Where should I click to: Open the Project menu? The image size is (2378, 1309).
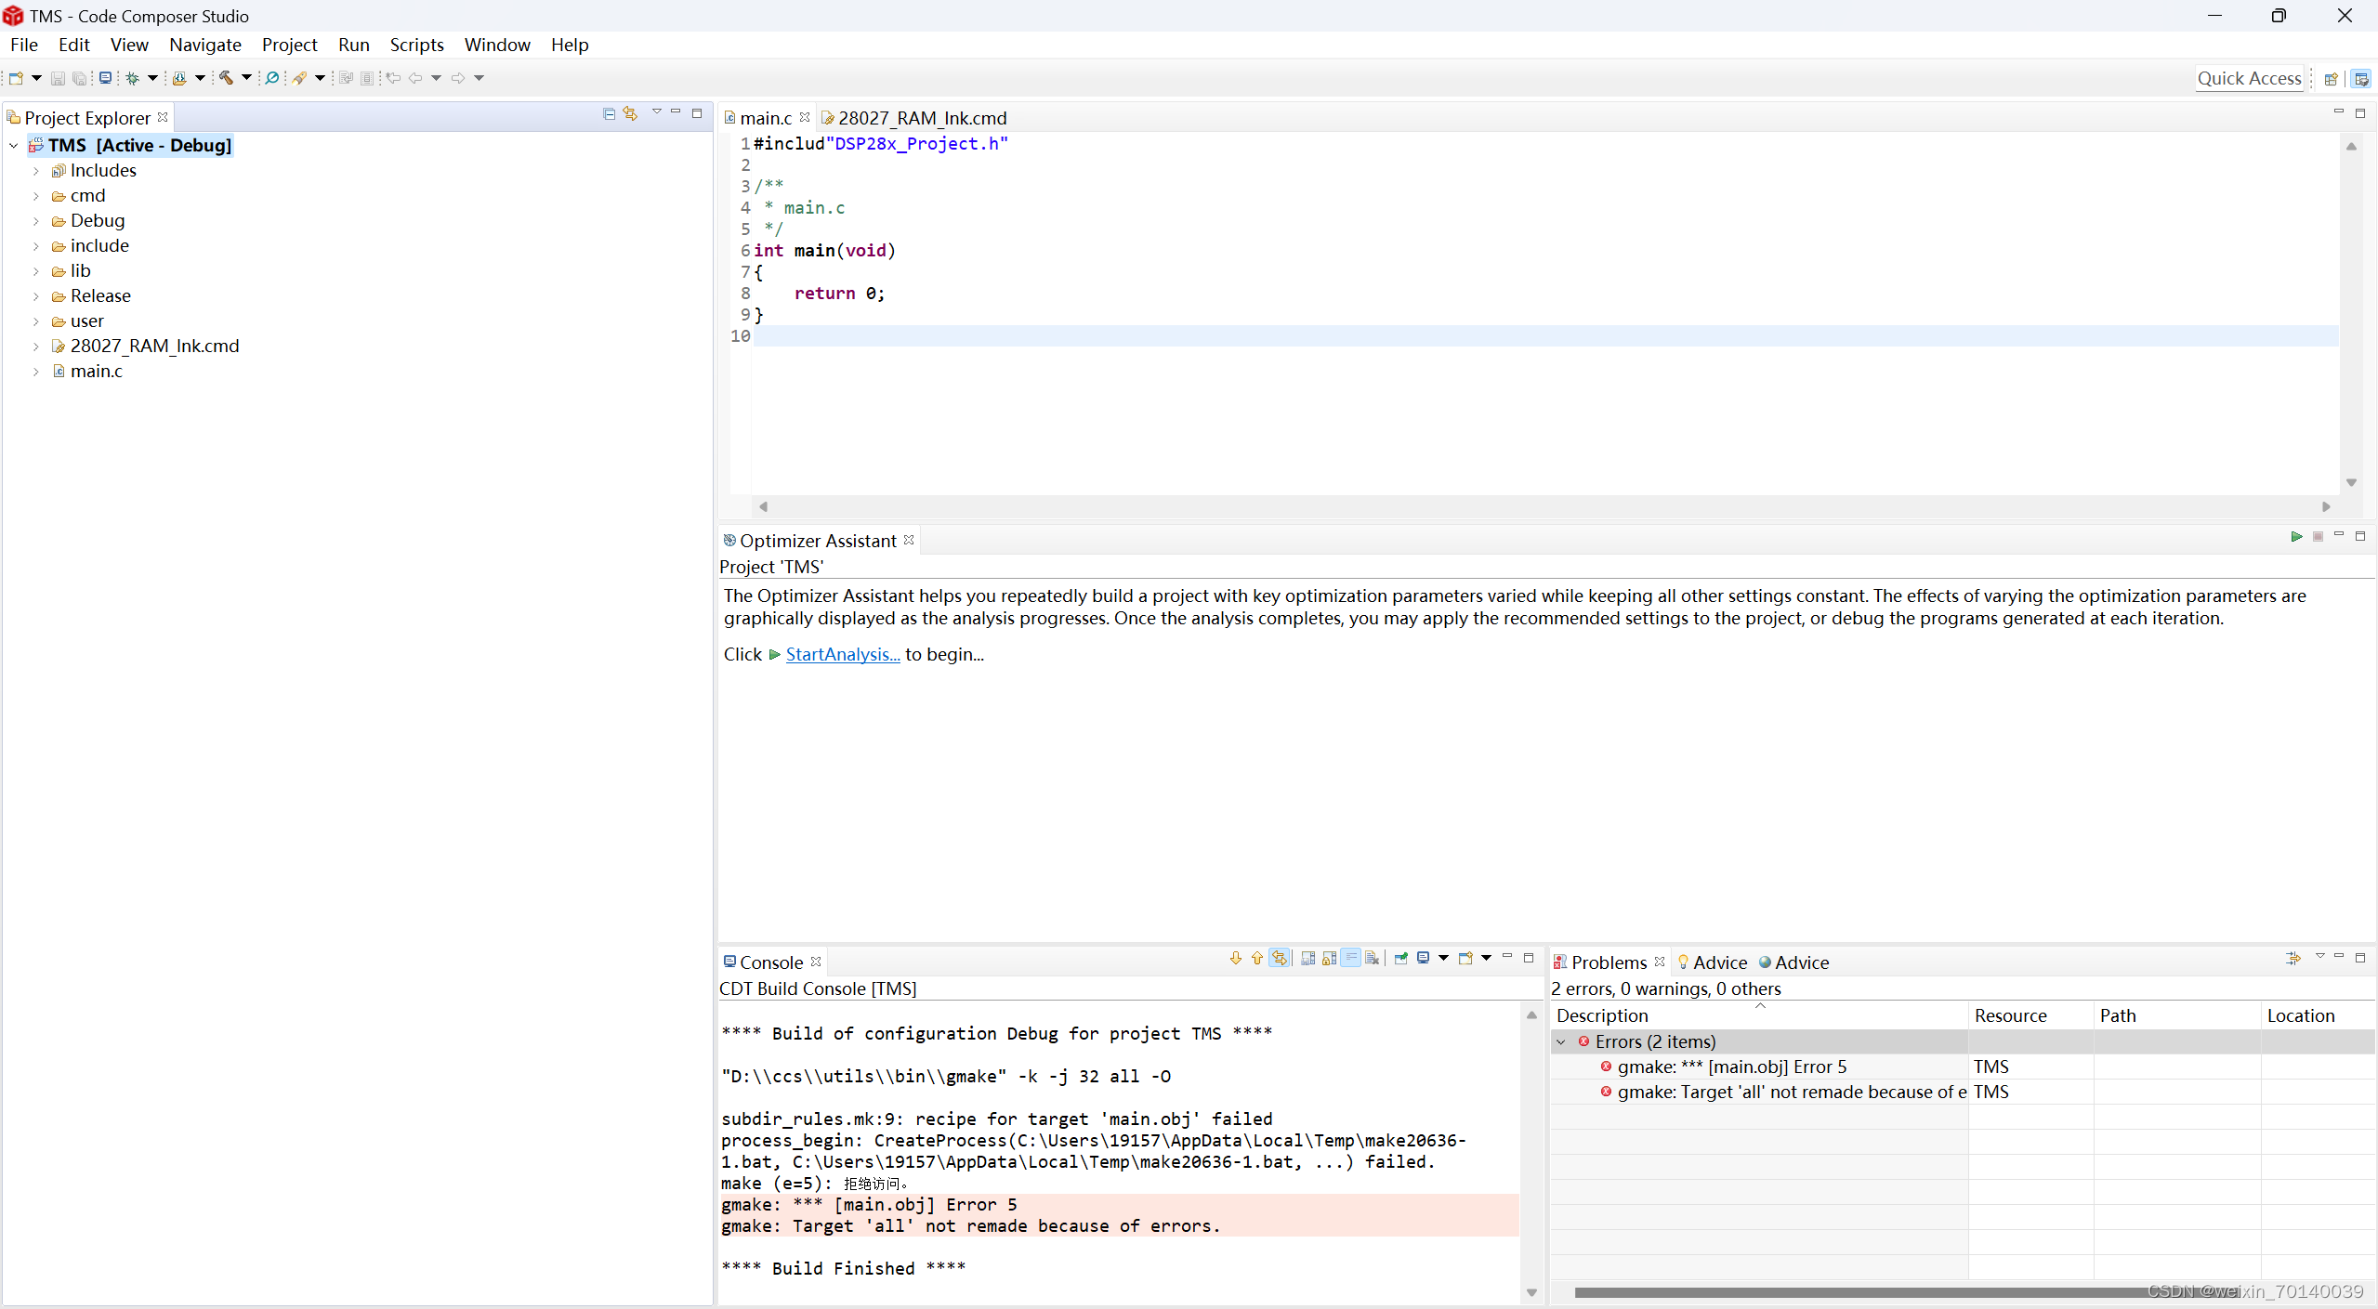click(289, 45)
